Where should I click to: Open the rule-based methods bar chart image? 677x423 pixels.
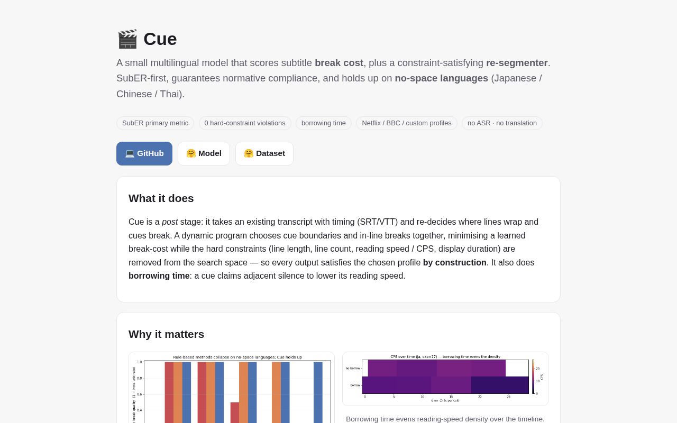(232, 388)
